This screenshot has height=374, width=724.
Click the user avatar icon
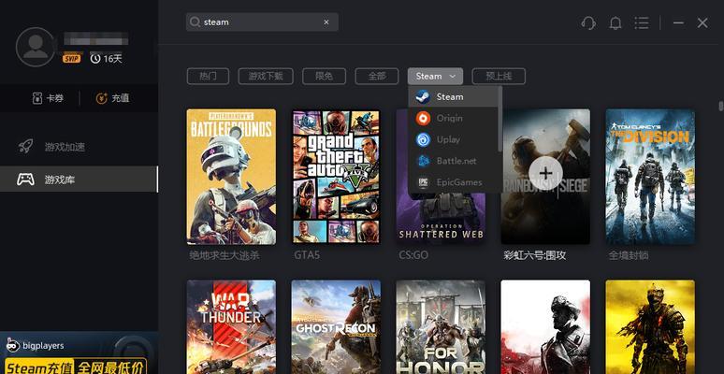[x=36, y=47]
